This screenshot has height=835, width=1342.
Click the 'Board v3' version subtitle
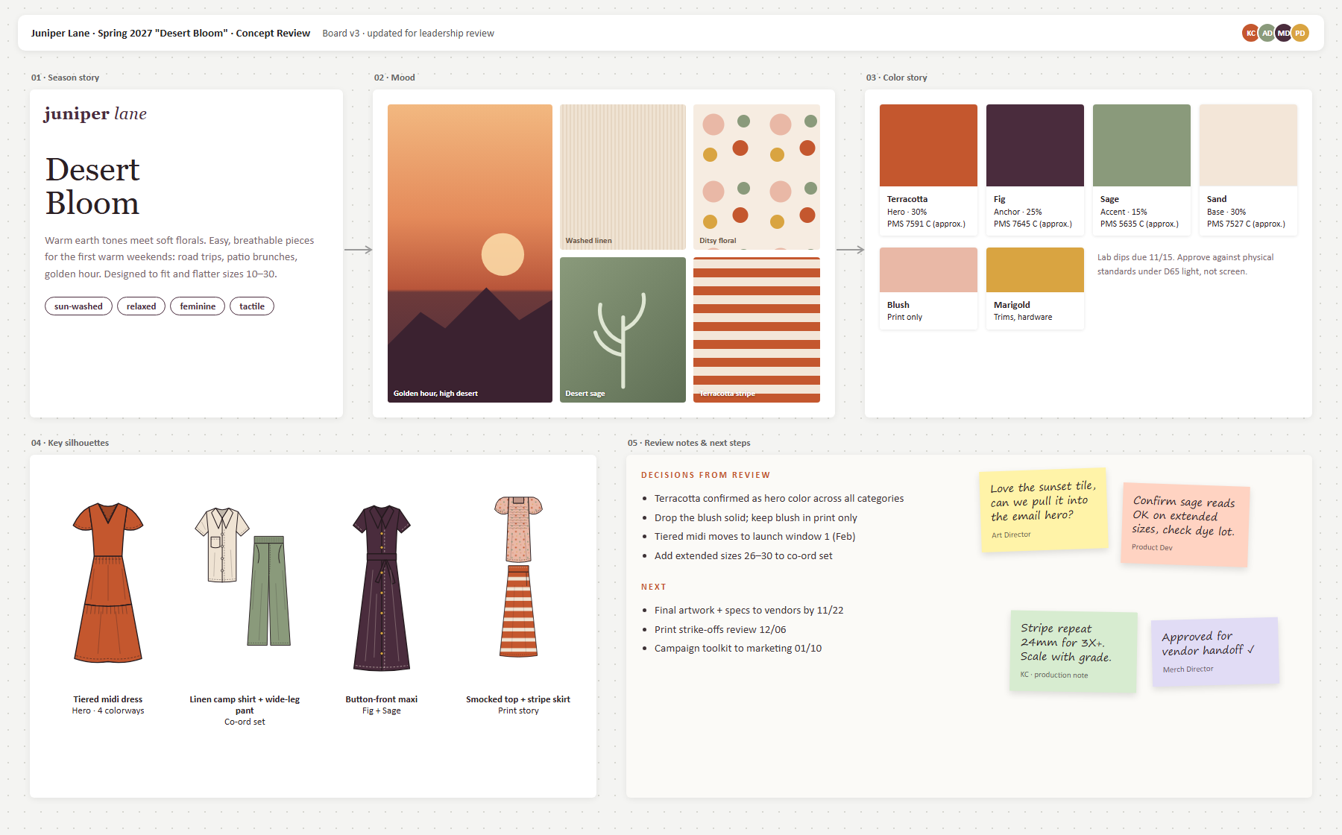pyautogui.click(x=408, y=33)
